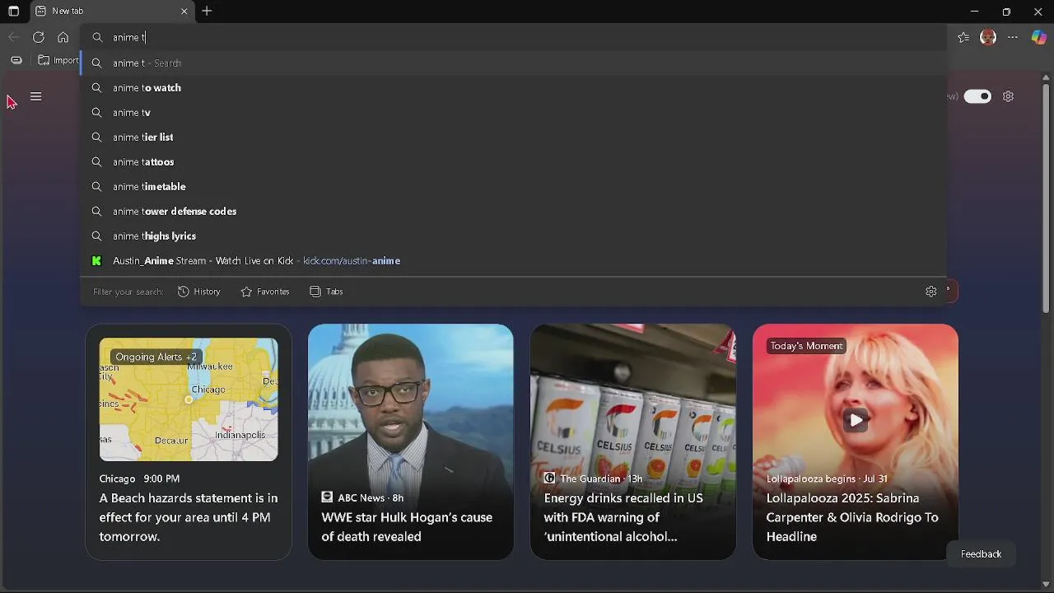Click the History clock icon
The height and width of the screenshot is (593, 1054).
(x=184, y=292)
